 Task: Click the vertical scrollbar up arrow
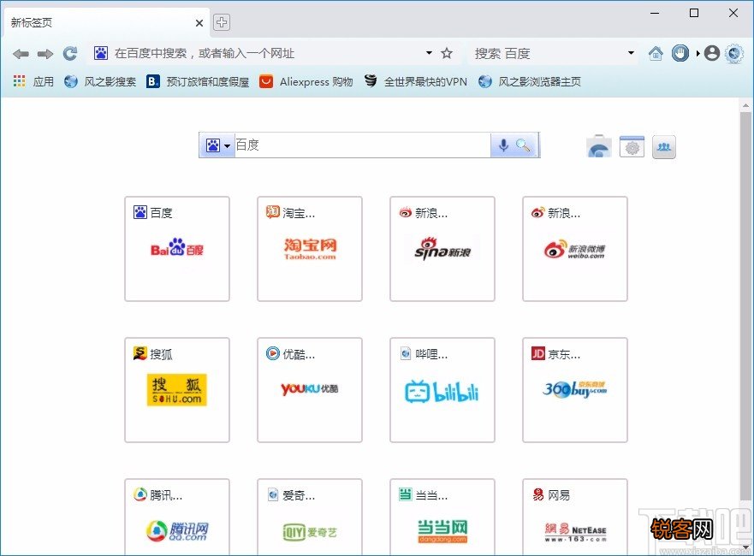[745, 104]
